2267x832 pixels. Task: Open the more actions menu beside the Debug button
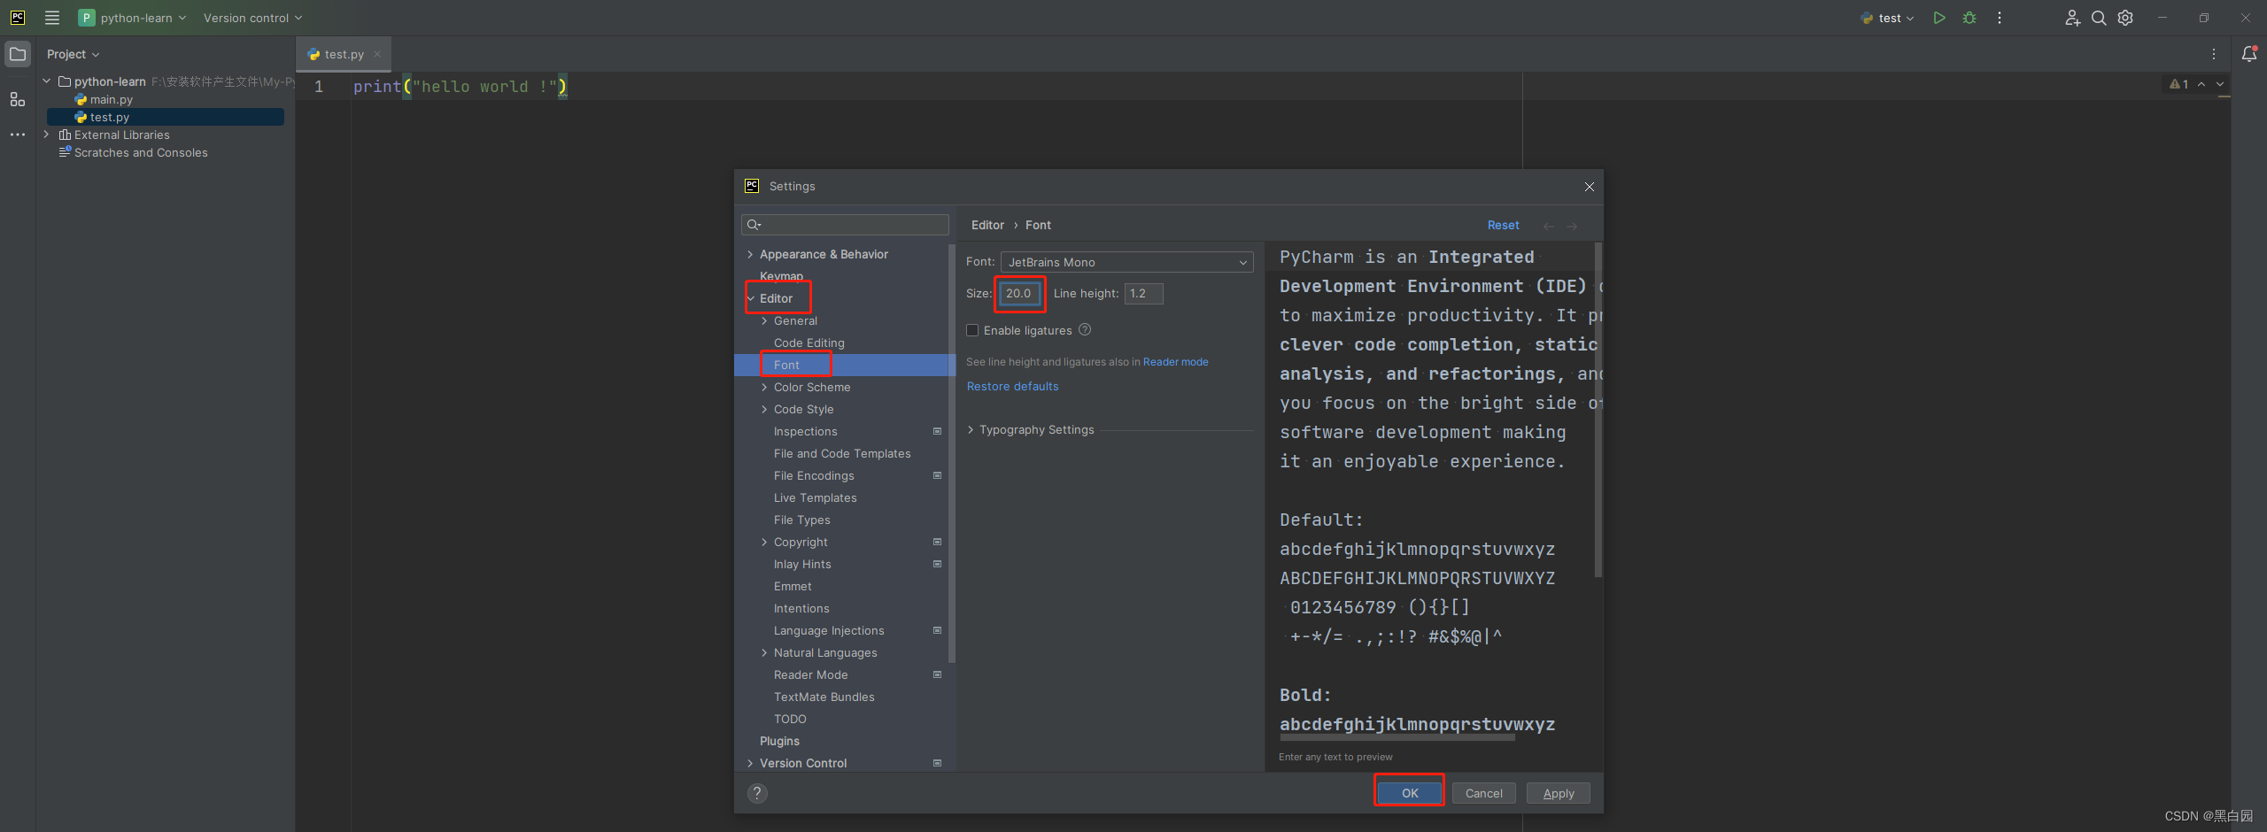(x=2000, y=18)
